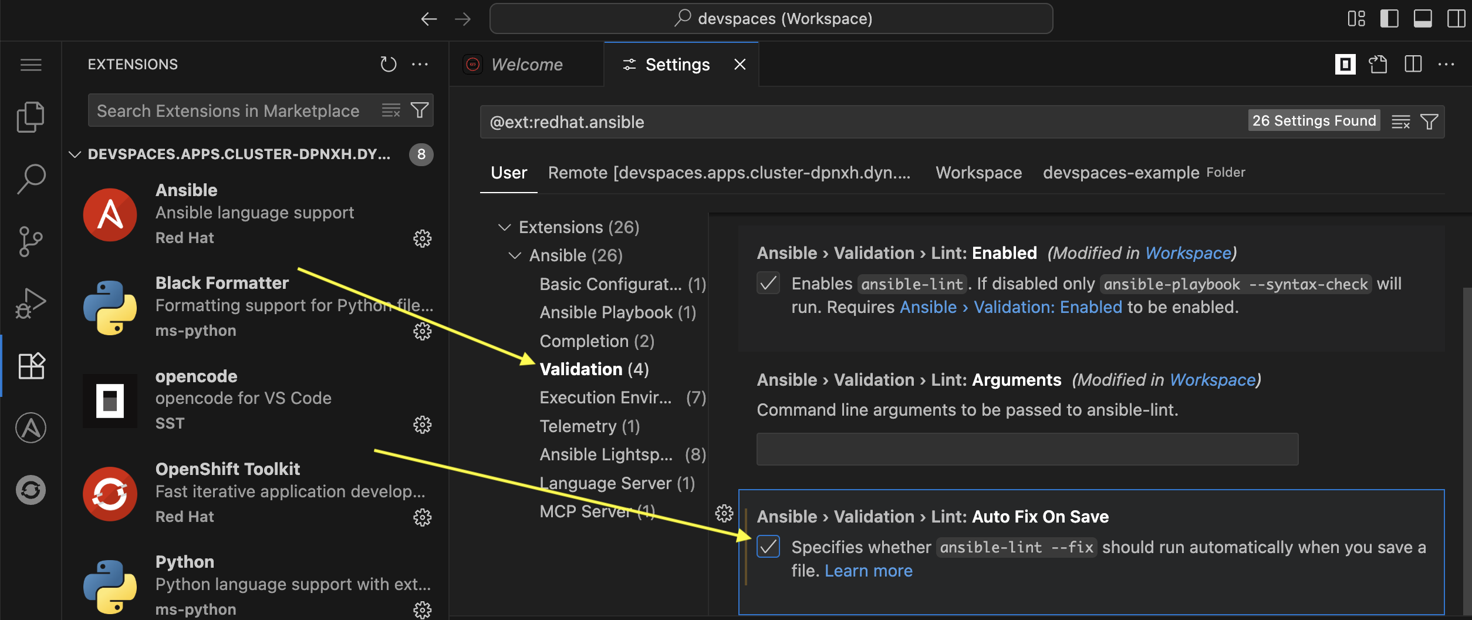Viewport: 1472px width, 620px height.
Task: Refresh the Extensions list
Action: pyautogui.click(x=389, y=64)
